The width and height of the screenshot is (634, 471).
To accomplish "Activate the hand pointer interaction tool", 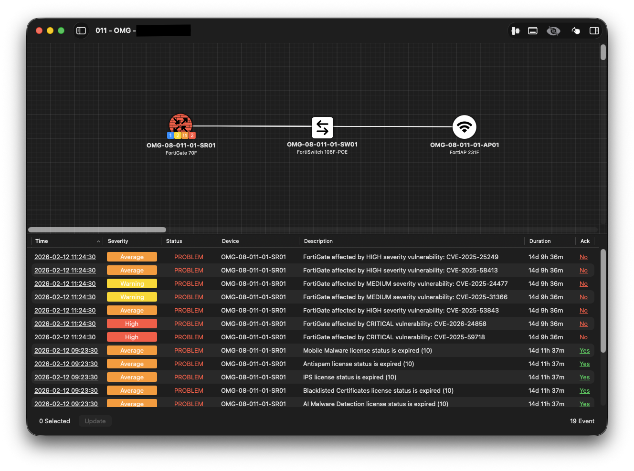I will [x=576, y=31].
